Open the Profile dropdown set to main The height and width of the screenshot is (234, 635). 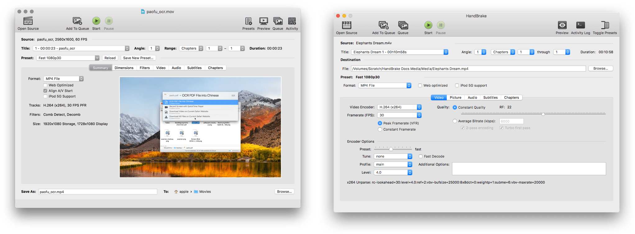click(x=393, y=164)
